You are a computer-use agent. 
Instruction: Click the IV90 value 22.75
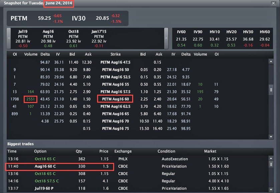coord(198,39)
